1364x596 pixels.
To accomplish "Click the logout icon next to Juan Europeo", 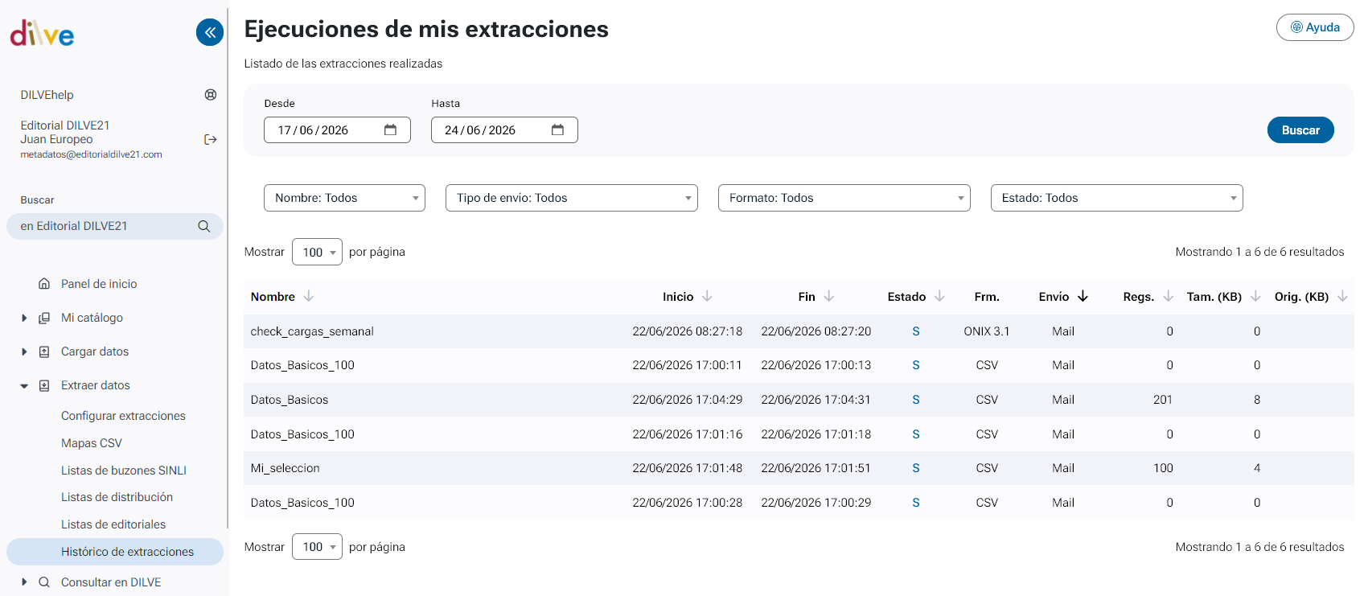I will click(211, 140).
